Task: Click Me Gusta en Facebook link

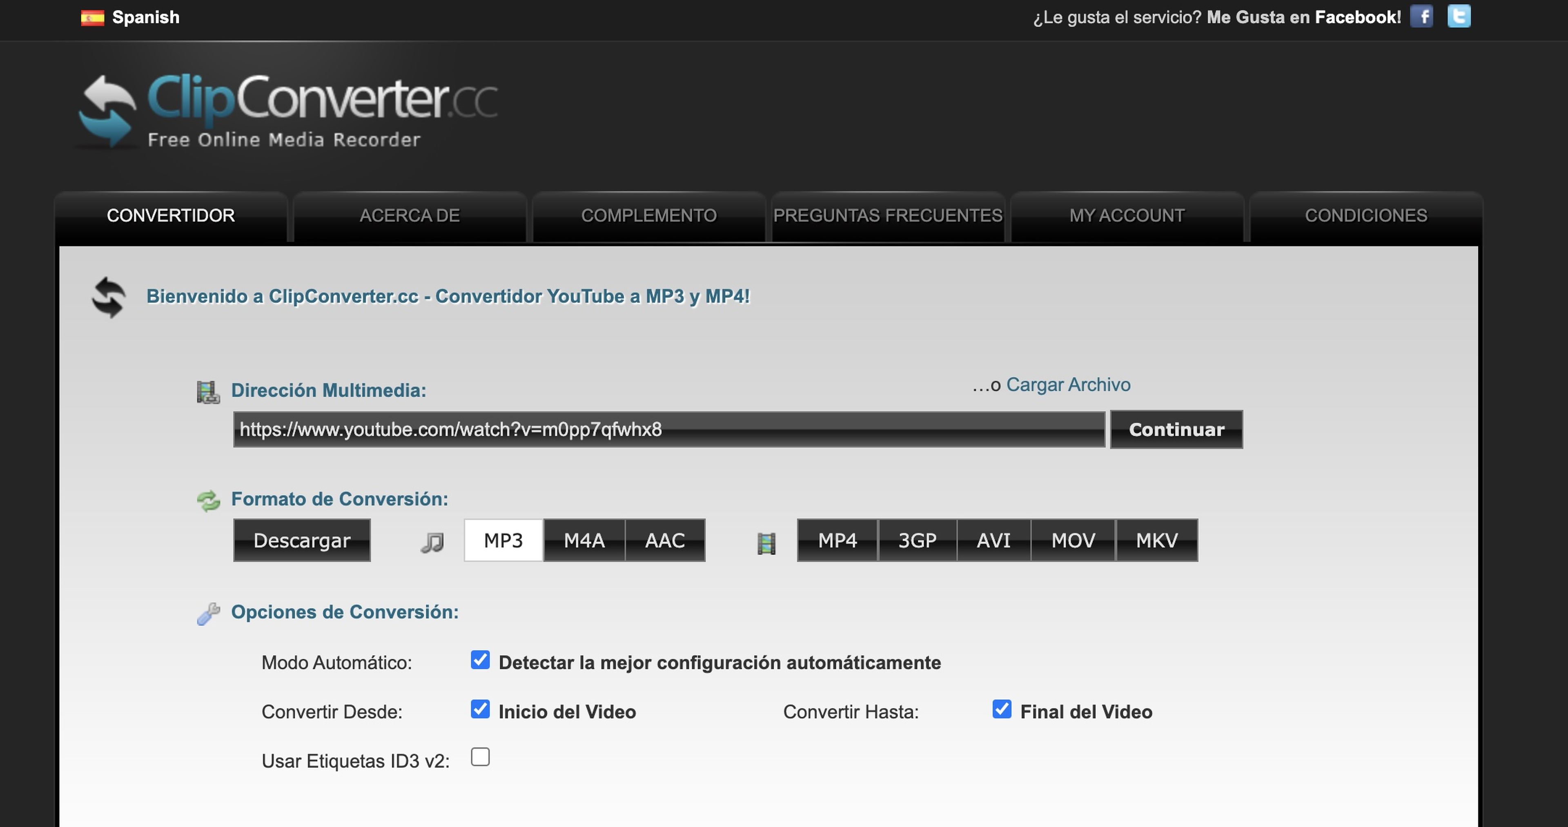Action: (1304, 18)
